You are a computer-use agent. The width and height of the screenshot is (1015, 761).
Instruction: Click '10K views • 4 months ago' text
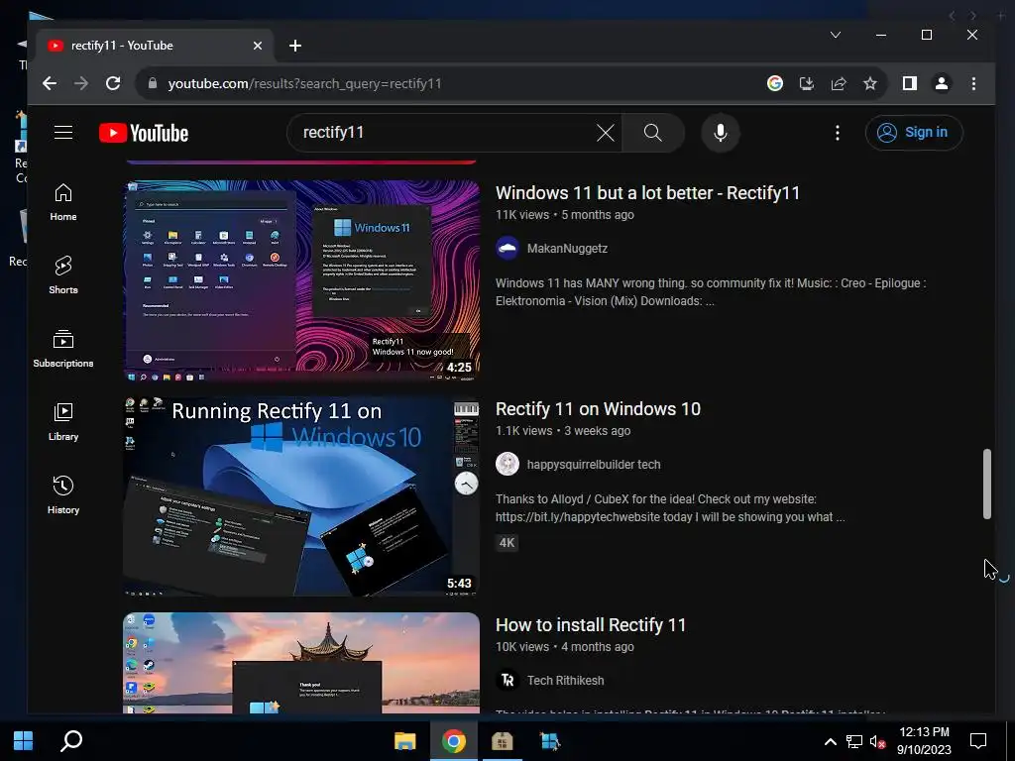pyautogui.click(x=564, y=647)
